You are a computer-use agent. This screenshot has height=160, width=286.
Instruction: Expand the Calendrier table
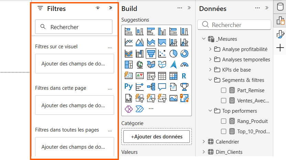204,141
